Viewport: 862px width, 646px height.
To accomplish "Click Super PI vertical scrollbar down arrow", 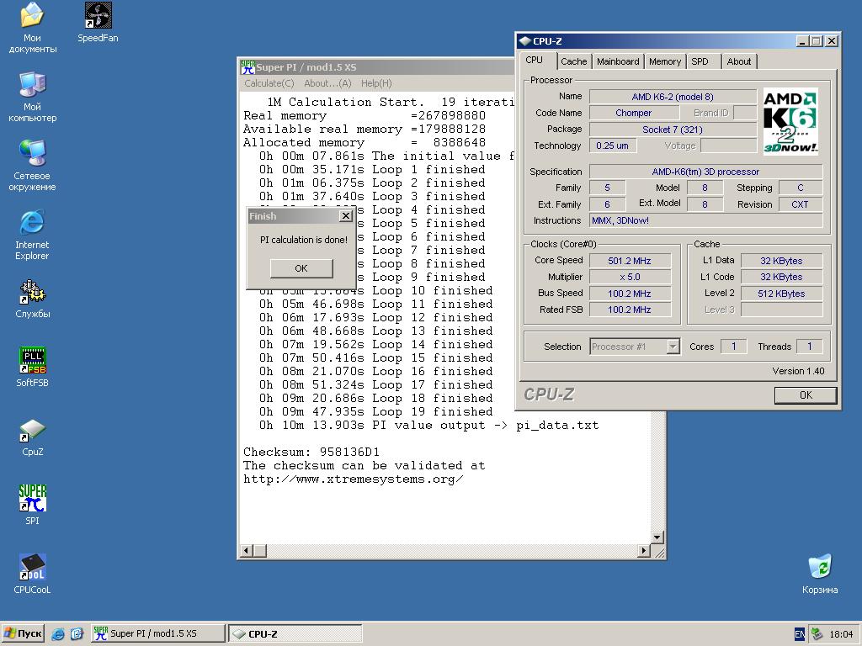I will point(657,537).
